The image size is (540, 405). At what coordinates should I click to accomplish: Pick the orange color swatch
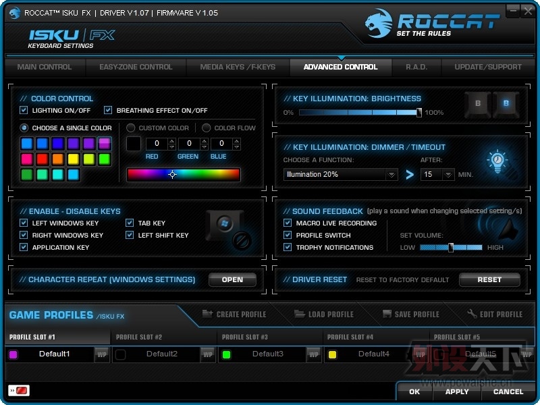58,159
